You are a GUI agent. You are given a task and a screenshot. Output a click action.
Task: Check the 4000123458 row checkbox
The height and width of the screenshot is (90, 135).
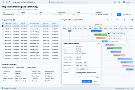pos(3,32)
